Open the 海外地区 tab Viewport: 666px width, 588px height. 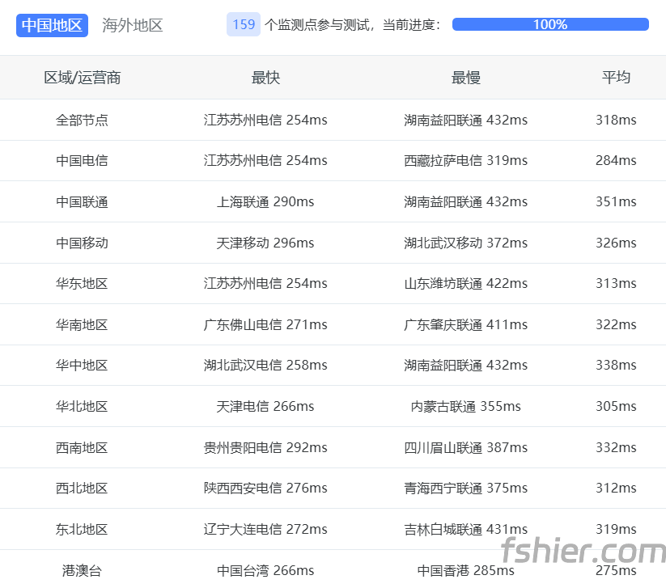[133, 25]
